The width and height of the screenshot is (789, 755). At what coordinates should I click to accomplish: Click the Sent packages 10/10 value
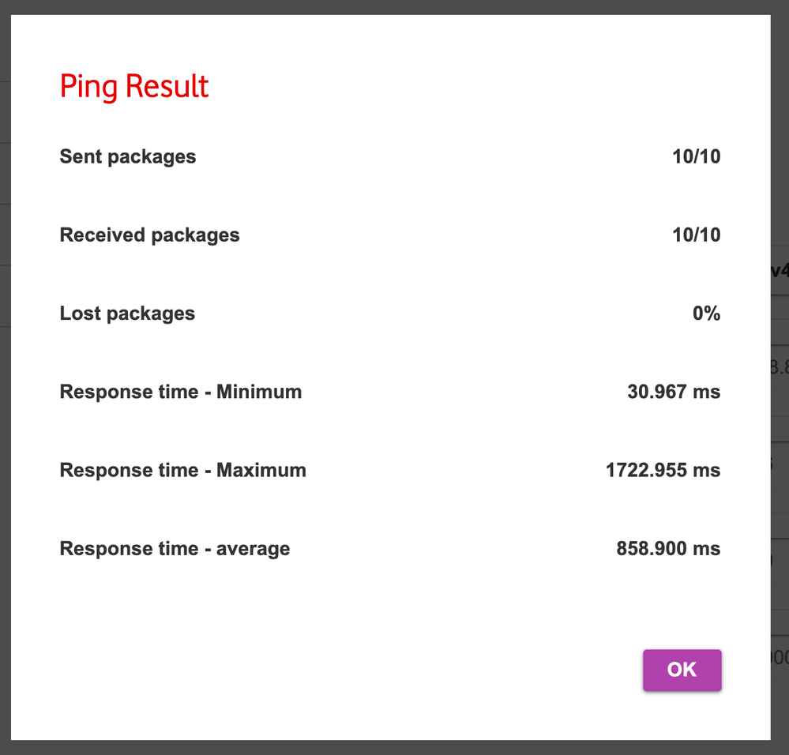click(x=697, y=156)
